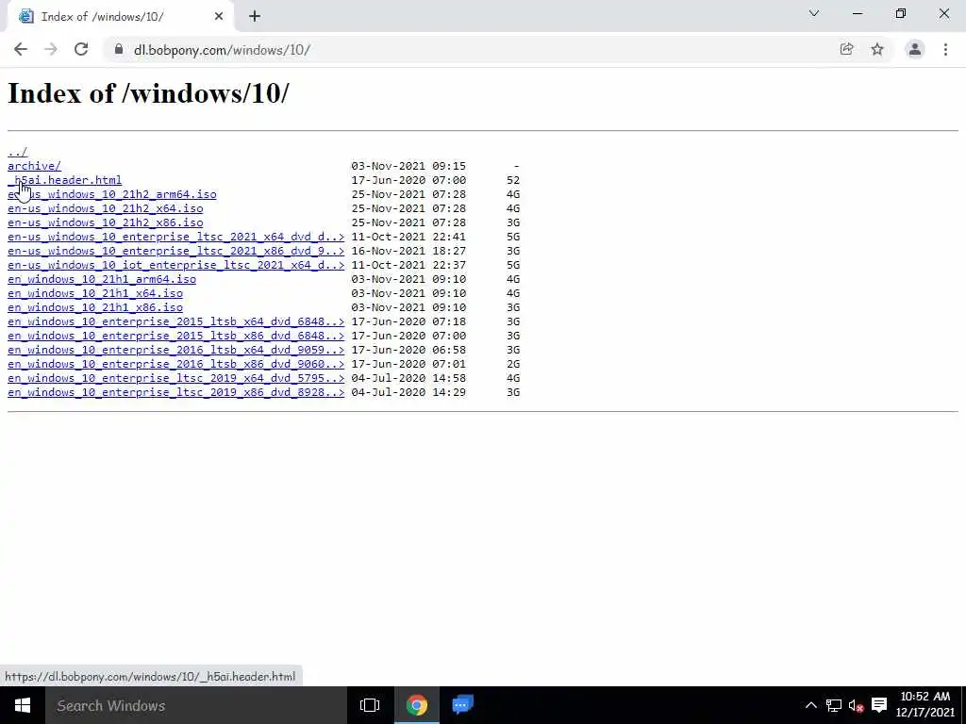Download enterprise ltsc 2019 x86 dvd ISO
Image resolution: width=966 pixels, height=724 pixels.
click(x=176, y=392)
